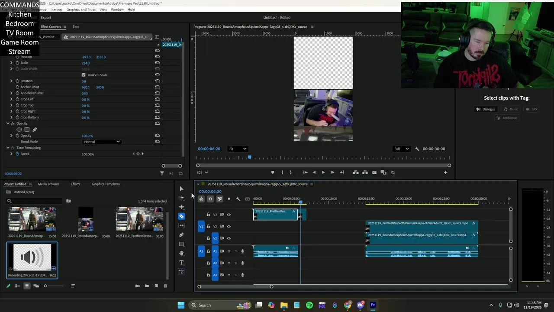
Task: Select the Selection tool arrow
Action: 181,188
